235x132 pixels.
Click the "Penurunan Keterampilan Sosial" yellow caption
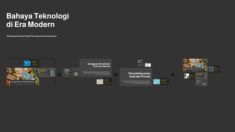click(44, 70)
